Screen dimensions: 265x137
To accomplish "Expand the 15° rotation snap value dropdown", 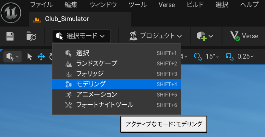I will (212, 56).
